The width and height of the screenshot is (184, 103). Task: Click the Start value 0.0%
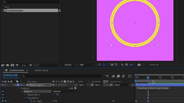55,101
